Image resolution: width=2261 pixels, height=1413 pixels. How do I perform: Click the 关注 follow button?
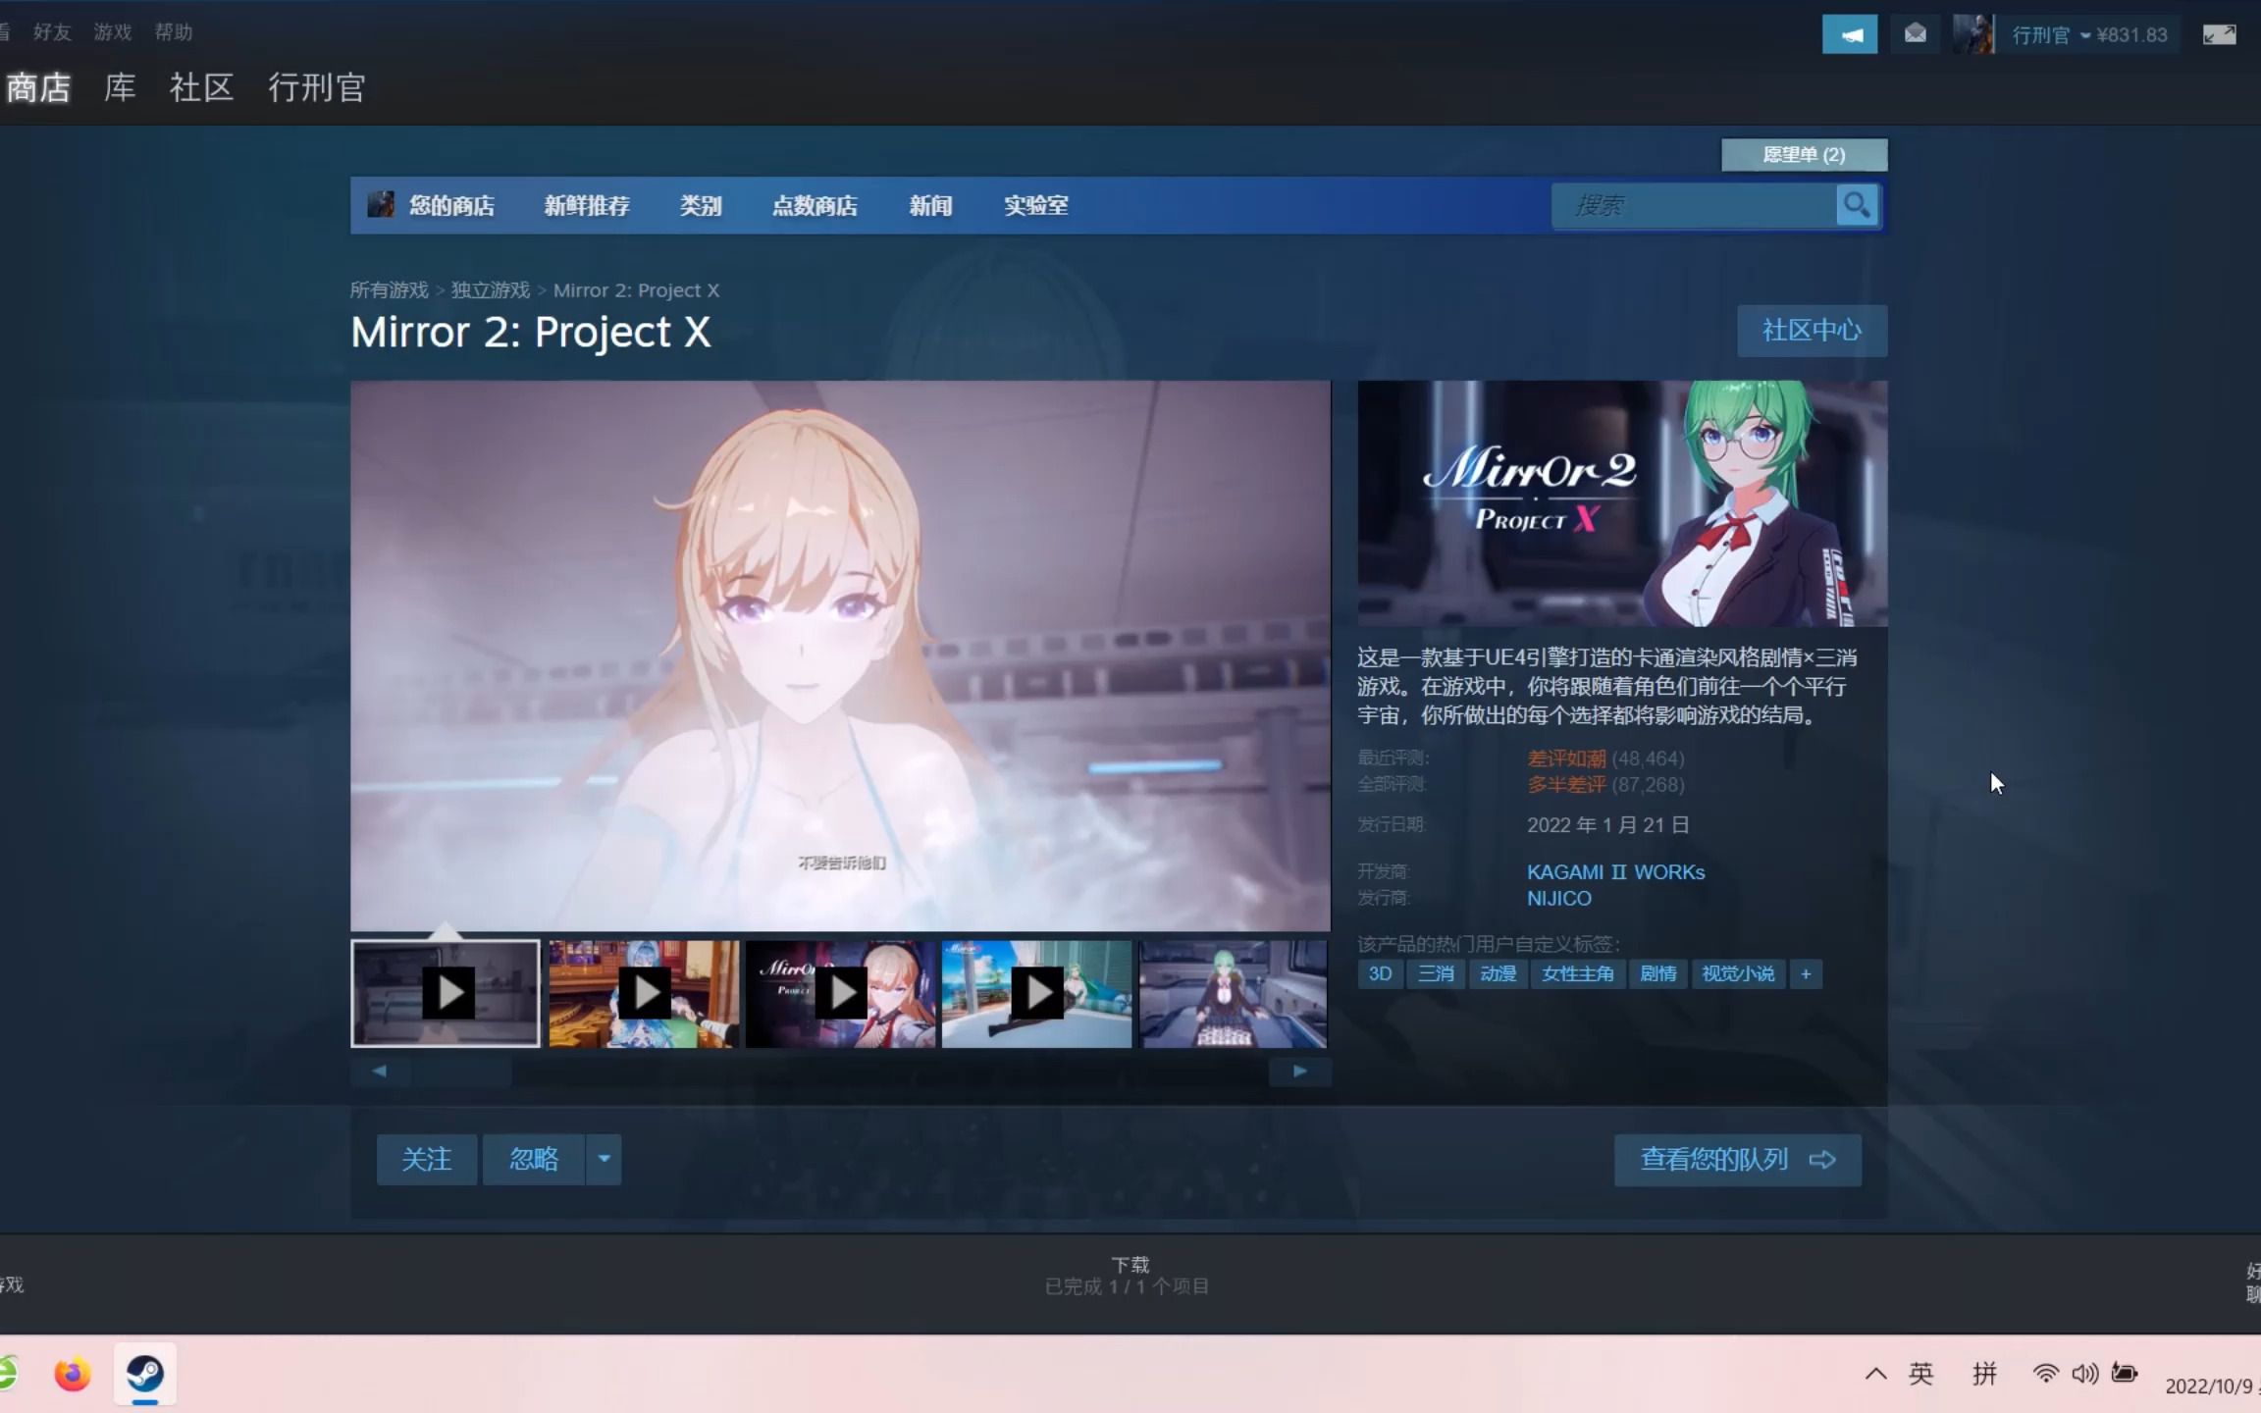[427, 1159]
